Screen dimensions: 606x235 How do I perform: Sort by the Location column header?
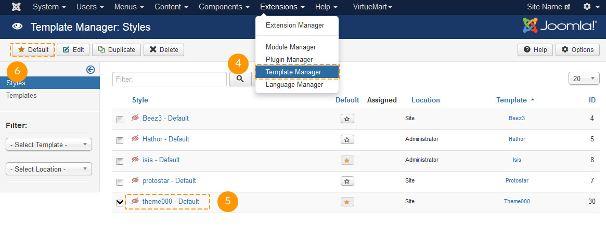tap(426, 100)
